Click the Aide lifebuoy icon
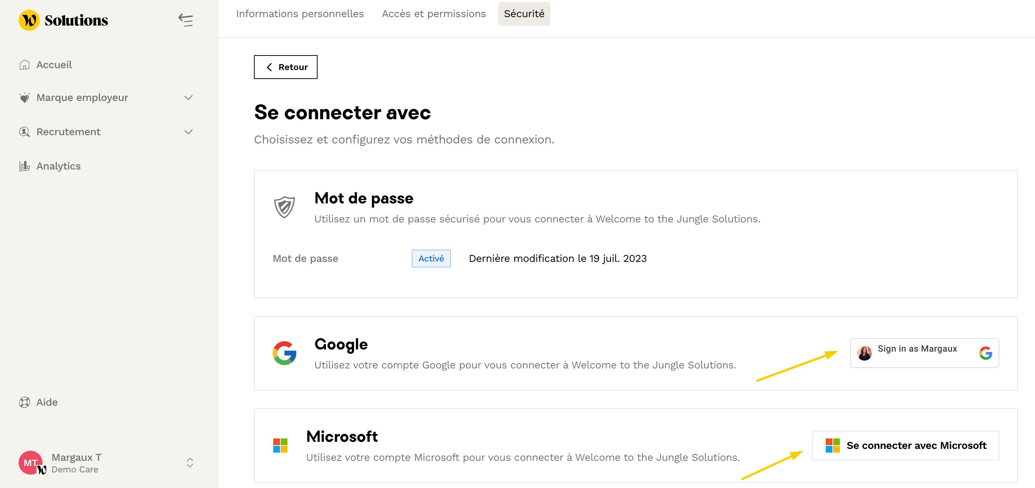 pos(25,402)
